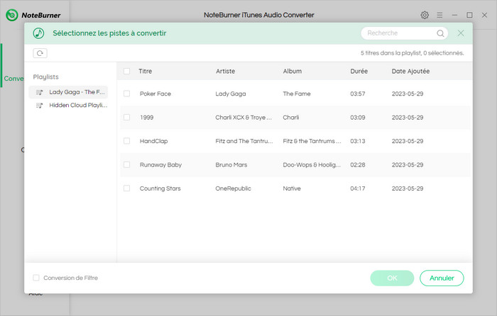Click the music note icon in dialog header

[38, 33]
